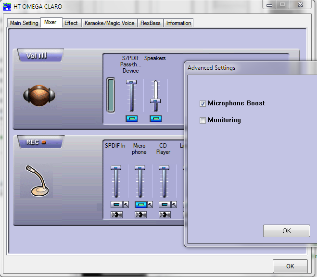This screenshot has height=277, width=317.
Task: Toggle SPDIF In monitor speaker icon
Action: tap(116, 214)
